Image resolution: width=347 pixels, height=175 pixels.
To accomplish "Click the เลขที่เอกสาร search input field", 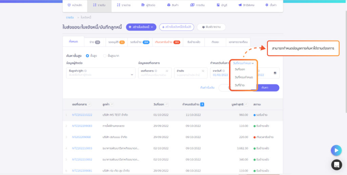I will (155, 75).
